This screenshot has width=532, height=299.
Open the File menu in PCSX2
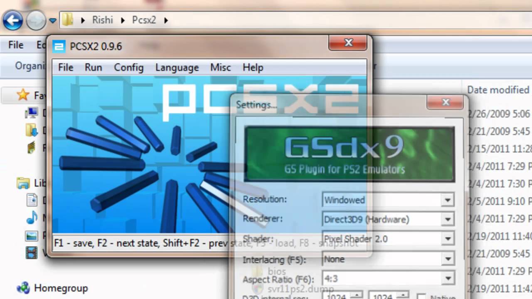(x=66, y=67)
